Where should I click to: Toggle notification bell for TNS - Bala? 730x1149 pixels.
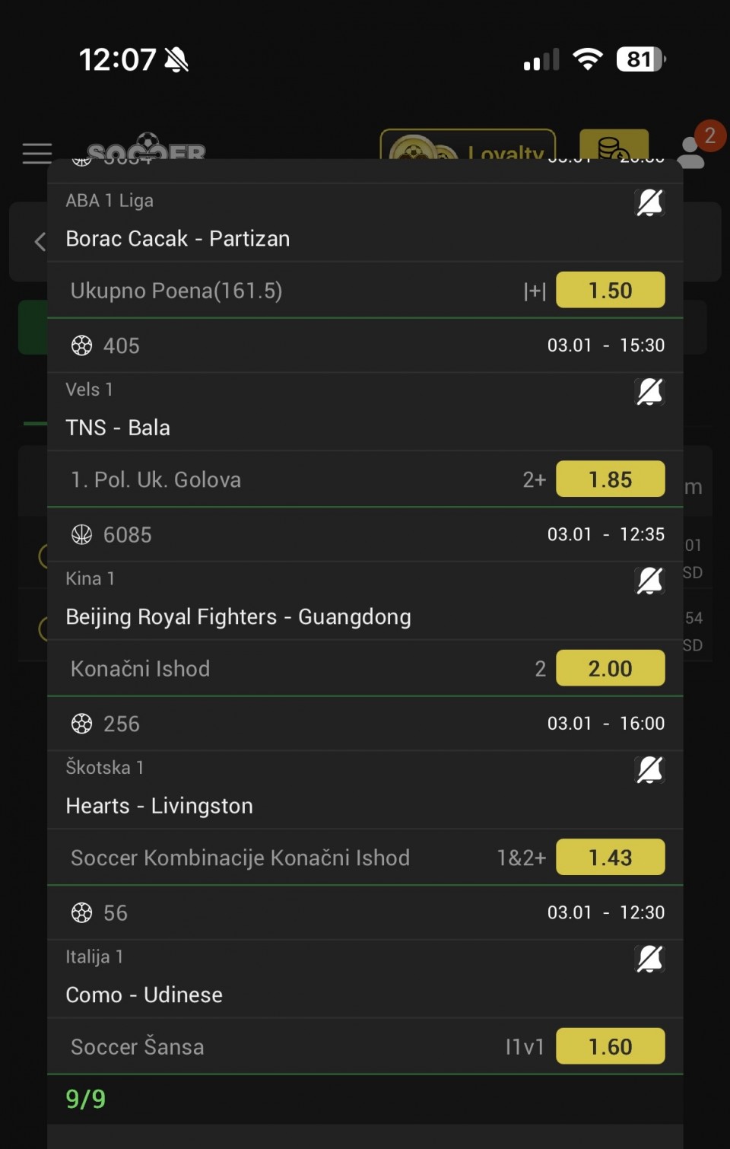[x=649, y=392]
